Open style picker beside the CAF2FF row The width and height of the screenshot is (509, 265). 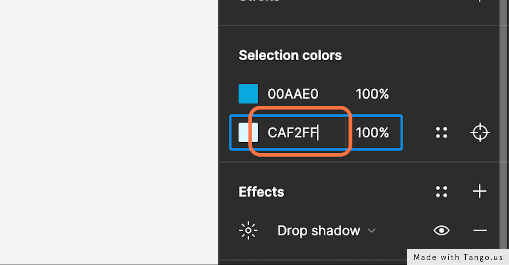(442, 132)
